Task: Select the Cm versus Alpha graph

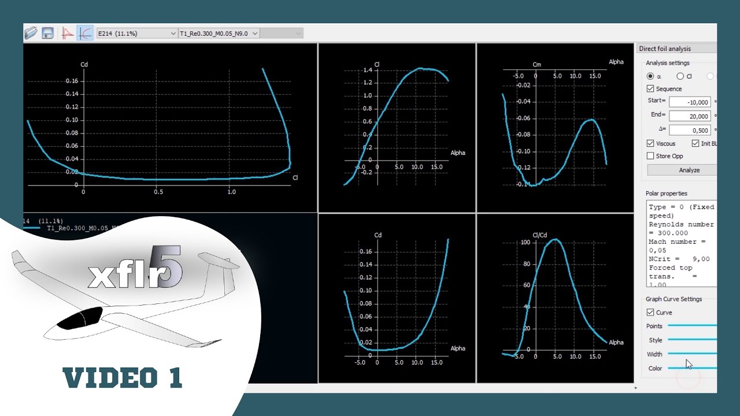Action: point(555,128)
